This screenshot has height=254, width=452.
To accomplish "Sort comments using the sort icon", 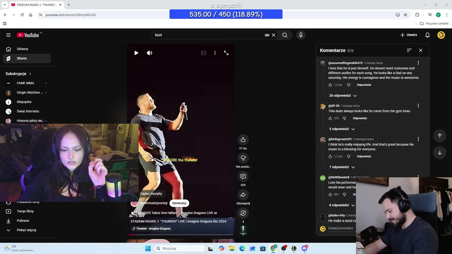I will pos(409,50).
